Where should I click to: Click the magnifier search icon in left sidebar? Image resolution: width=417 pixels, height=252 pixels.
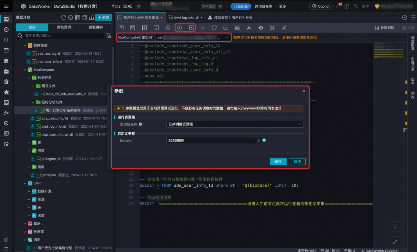click(x=6, y=40)
